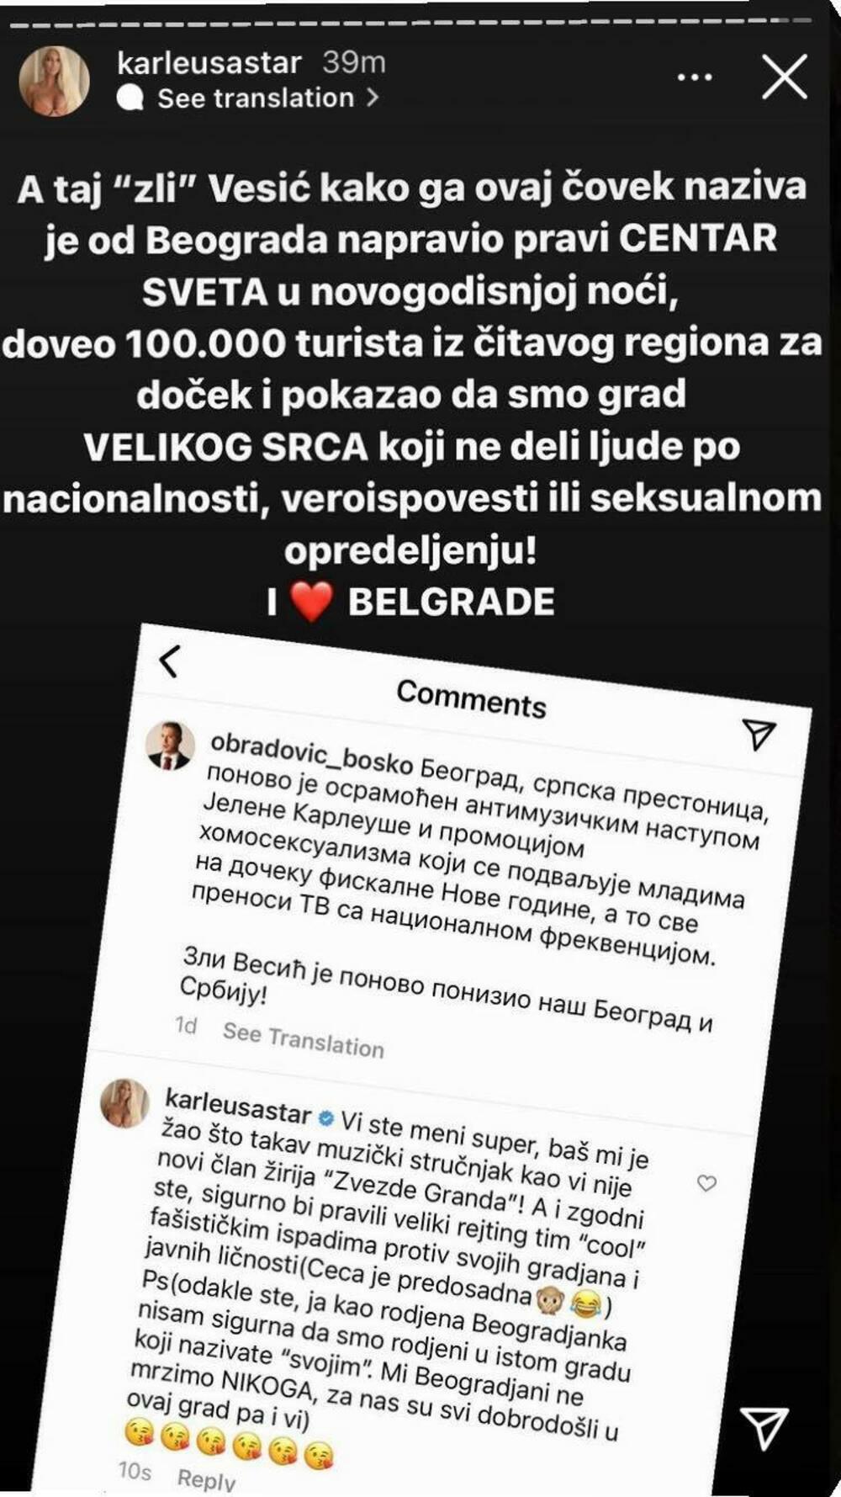
Task: Like the karleusastar comment with the heart icon
Action: click(x=707, y=1183)
